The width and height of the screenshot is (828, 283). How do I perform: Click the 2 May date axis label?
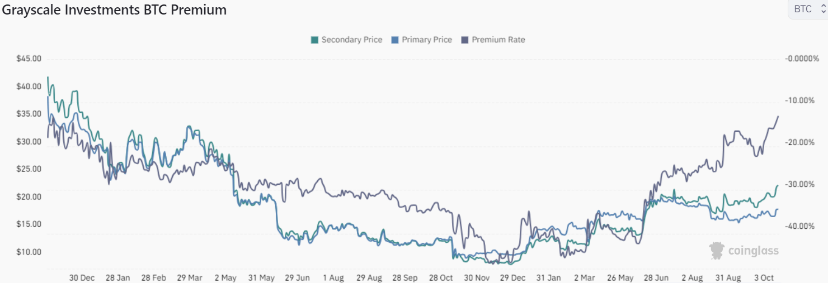225,277
